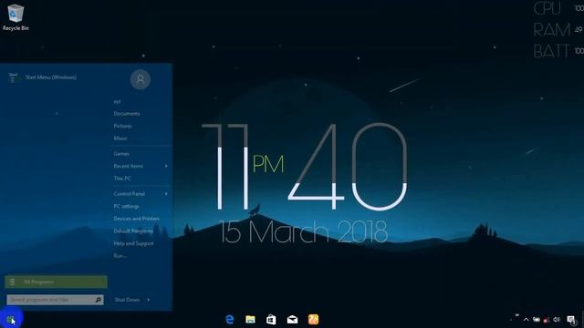This screenshot has width=584, height=328.
Task: Click the Shut Down button
Action: (x=127, y=300)
